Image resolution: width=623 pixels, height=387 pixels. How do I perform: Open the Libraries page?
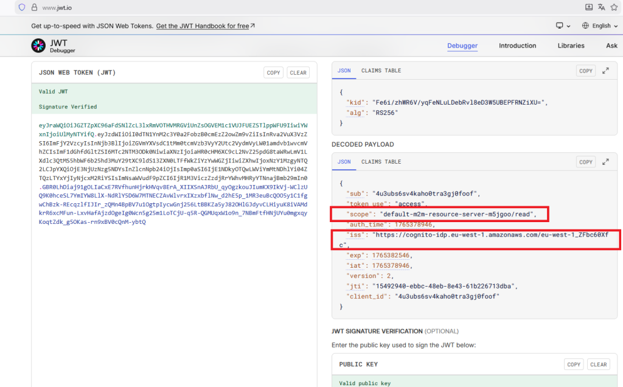[571, 45]
